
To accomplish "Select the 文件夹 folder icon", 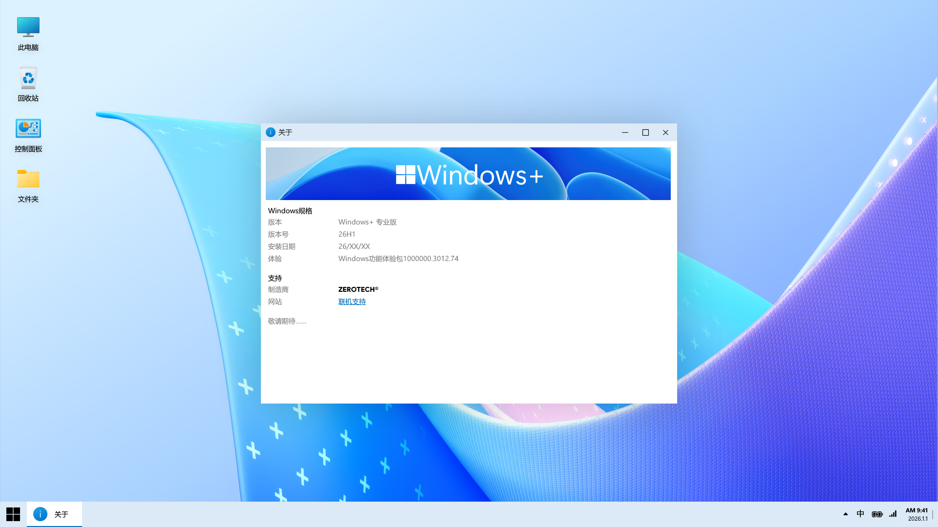I will pos(28,185).
